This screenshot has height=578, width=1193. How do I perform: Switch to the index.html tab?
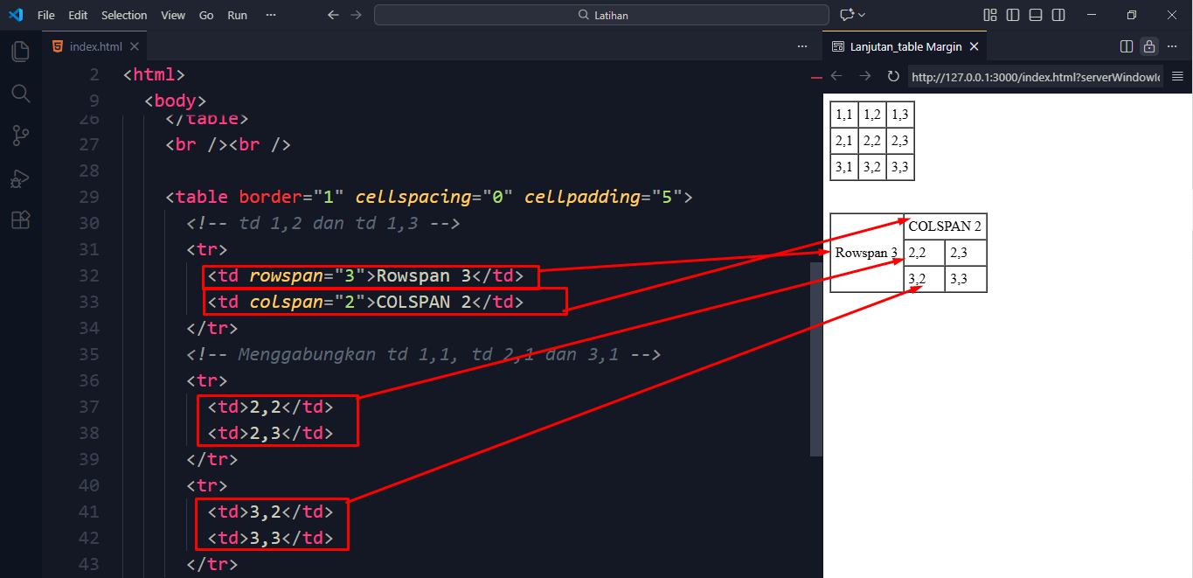coord(96,46)
